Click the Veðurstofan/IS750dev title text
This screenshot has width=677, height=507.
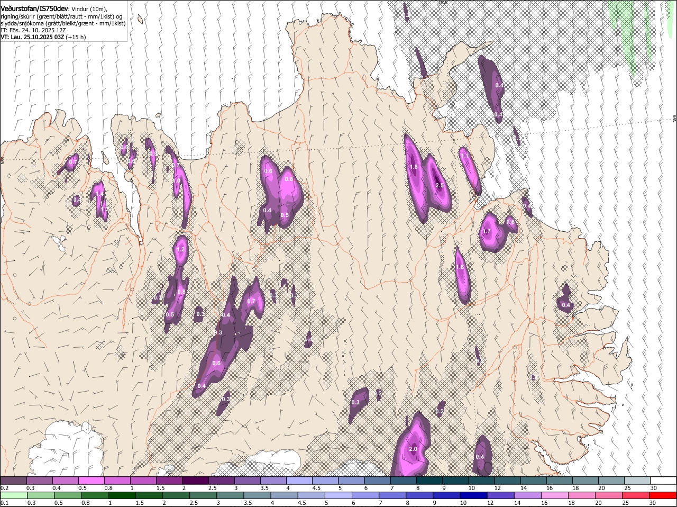(34, 8)
